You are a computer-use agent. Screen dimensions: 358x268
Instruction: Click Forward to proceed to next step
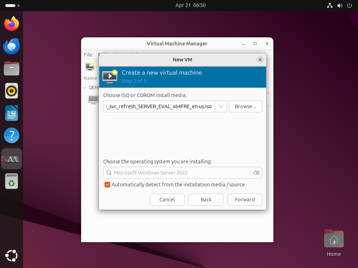[x=245, y=200]
